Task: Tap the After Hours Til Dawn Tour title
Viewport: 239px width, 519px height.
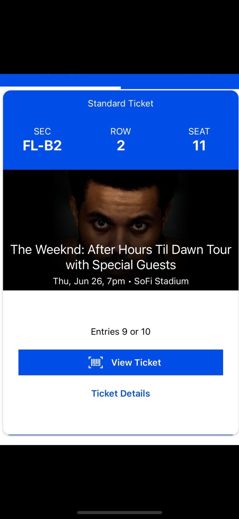Action: click(121, 249)
